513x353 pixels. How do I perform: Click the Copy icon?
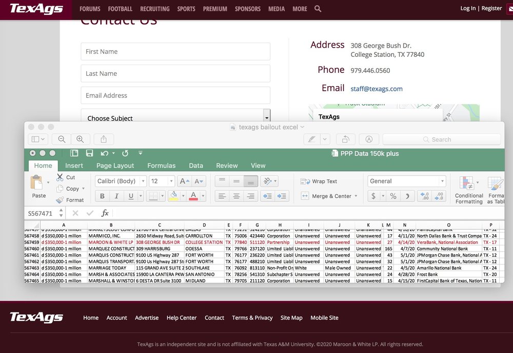pyautogui.click(x=60, y=189)
